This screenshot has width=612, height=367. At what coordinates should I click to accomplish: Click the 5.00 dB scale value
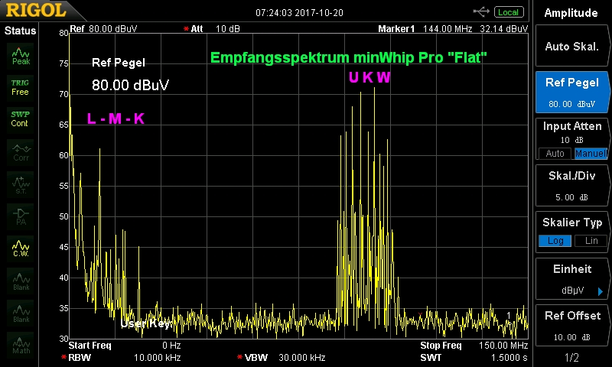pos(570,197)
